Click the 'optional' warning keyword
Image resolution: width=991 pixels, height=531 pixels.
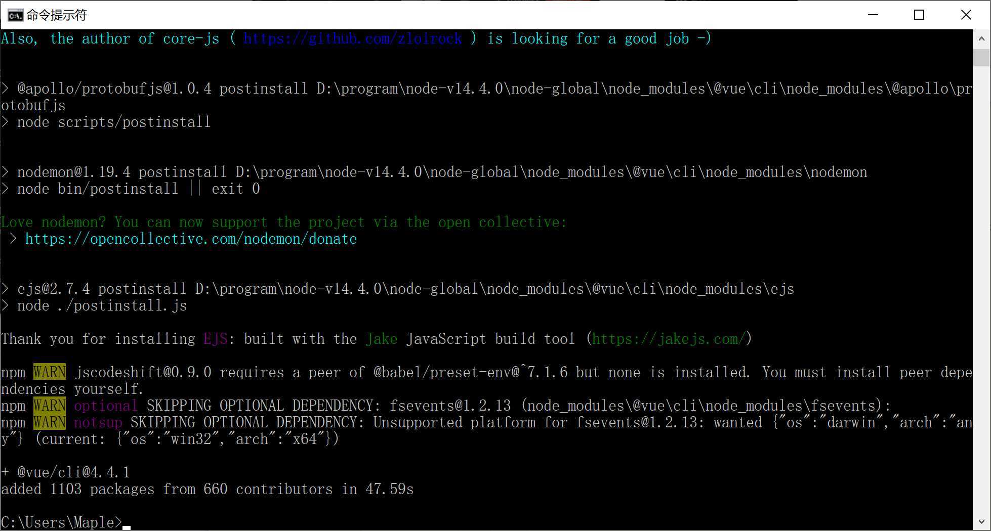click(x=106, y=406)
